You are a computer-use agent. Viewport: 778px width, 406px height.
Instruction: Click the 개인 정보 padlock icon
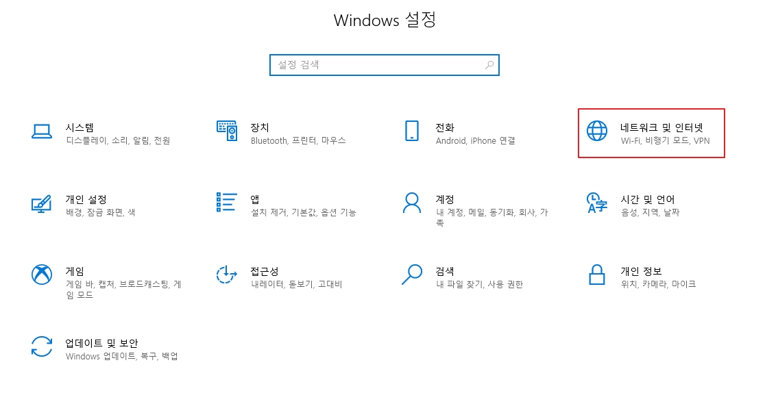(597, 275)
